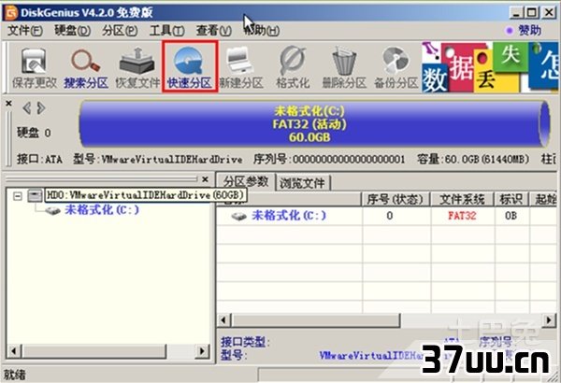Viewport: 561px width, 383px height.
Task: Select HD0:VMwareVirtualIDEHardDrive tree item
Action: coord(145,195)
